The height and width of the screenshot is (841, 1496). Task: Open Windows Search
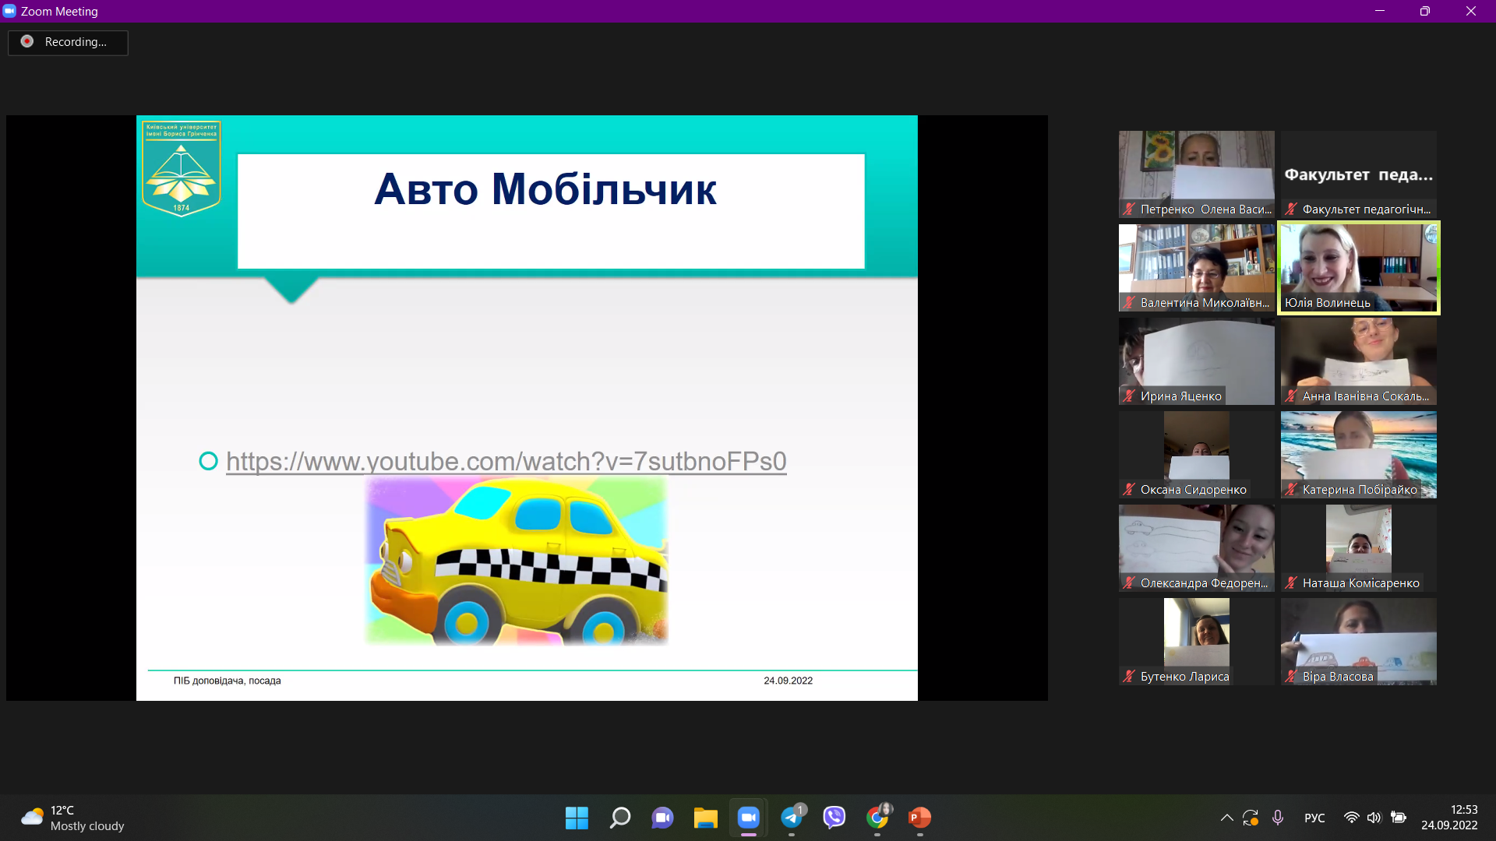619,818
